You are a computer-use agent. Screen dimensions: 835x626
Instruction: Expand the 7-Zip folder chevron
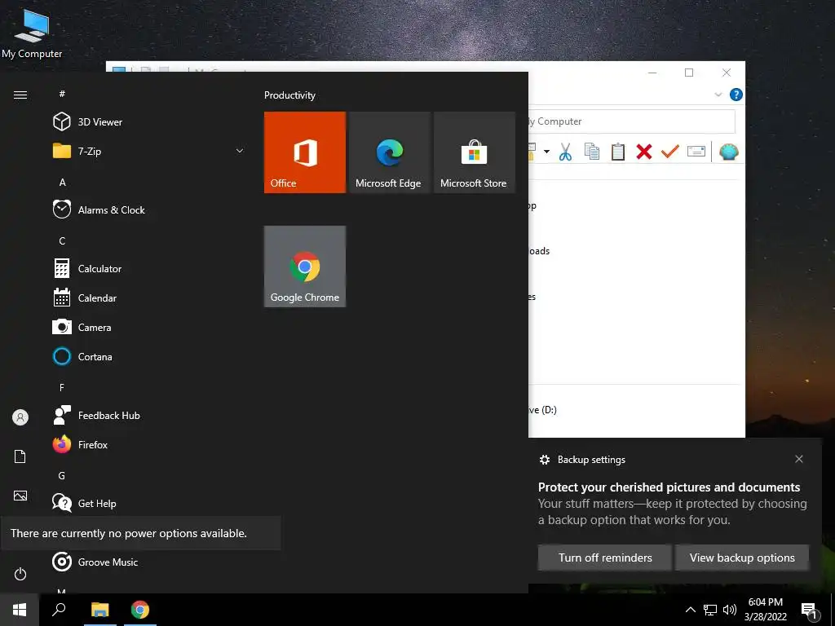pyautogui.click(x=240, y=151)
